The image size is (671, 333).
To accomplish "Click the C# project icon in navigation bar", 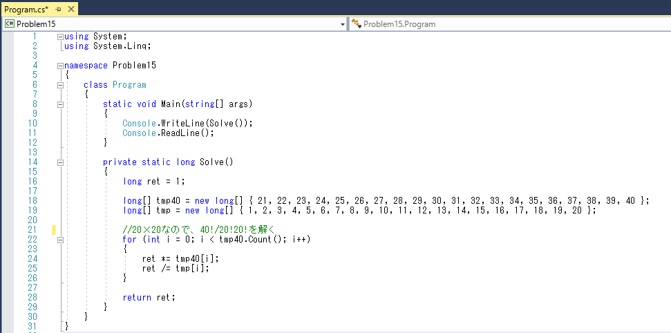I will coord(10,24).
